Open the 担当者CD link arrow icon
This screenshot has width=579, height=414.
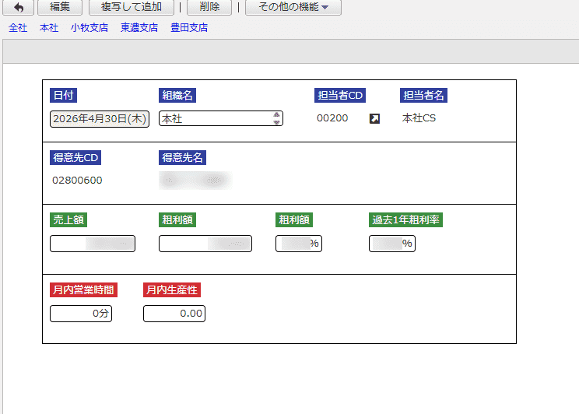(x=374, y=118)
